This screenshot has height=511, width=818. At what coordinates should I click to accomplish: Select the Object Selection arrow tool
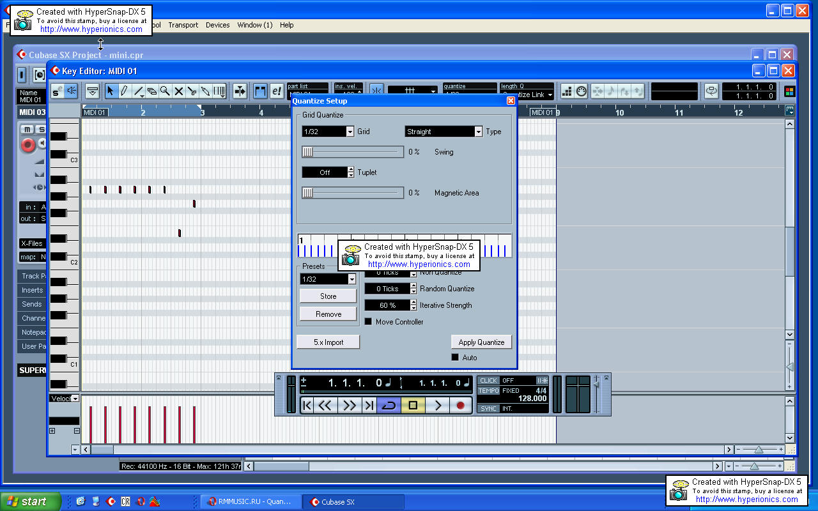110,91
